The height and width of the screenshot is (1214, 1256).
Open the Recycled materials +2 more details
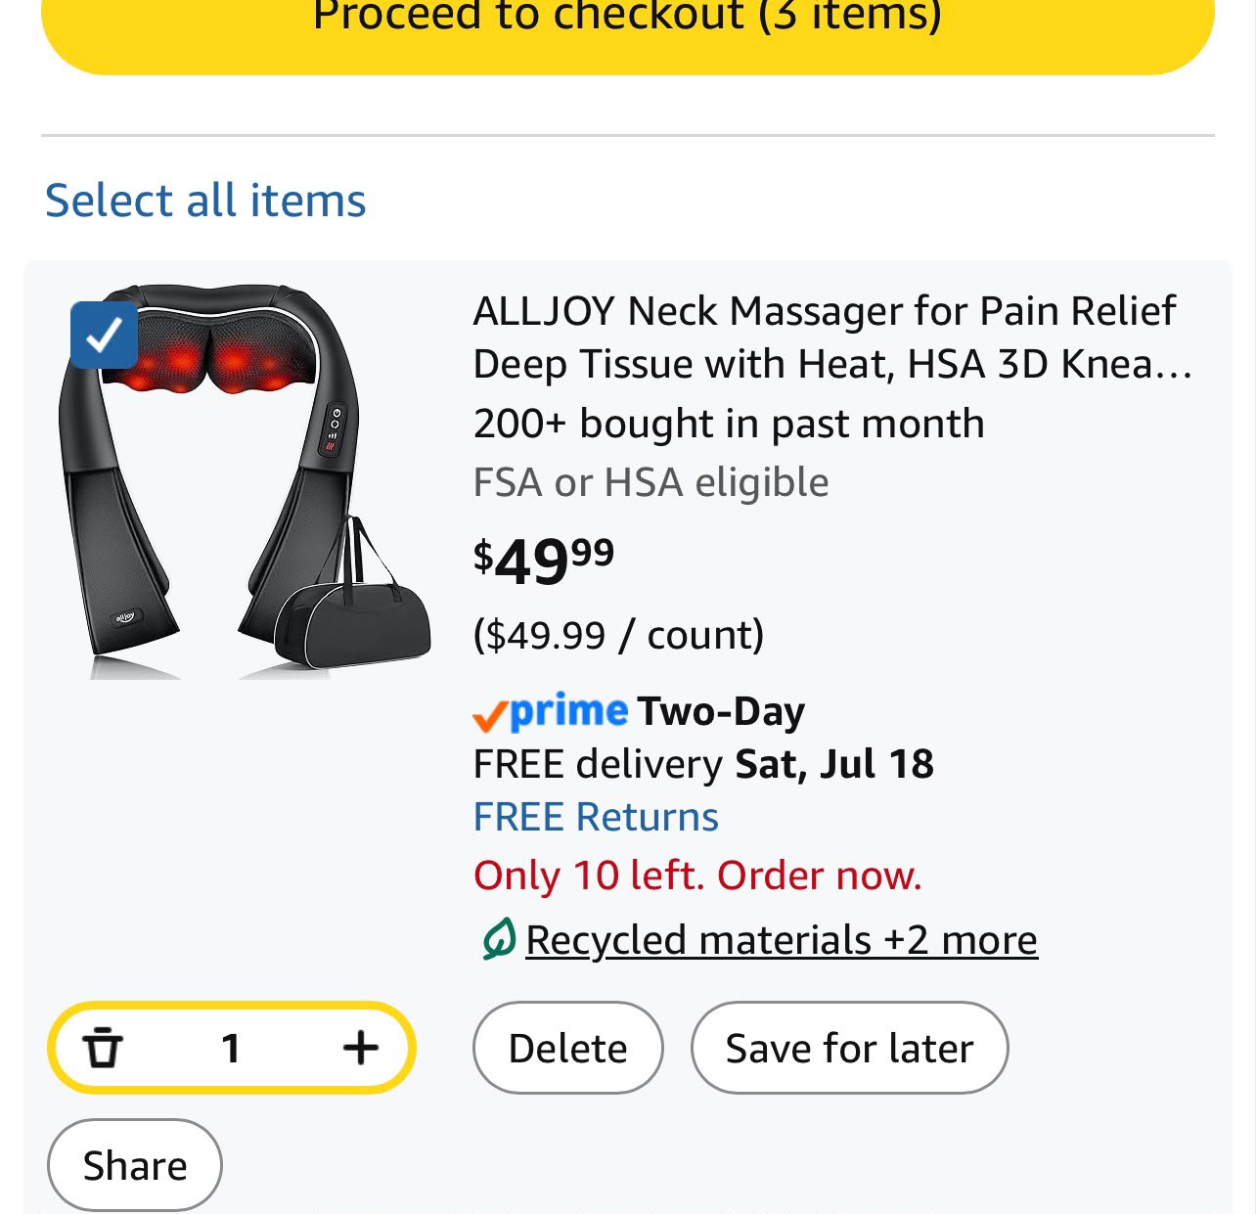[781, 940]
